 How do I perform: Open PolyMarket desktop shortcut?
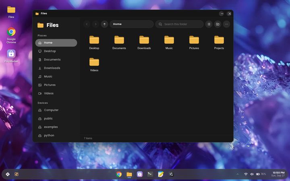[11, 56]
